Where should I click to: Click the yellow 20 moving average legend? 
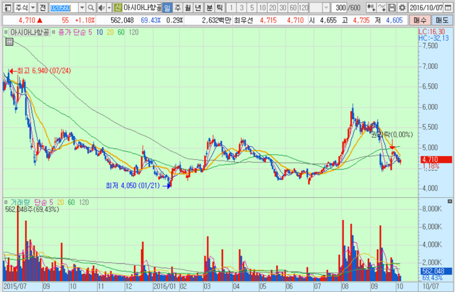coord(110,33)
